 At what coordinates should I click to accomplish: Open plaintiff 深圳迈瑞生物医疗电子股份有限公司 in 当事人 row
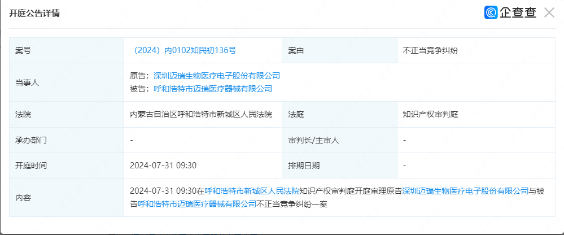click(x=217, y=76)
